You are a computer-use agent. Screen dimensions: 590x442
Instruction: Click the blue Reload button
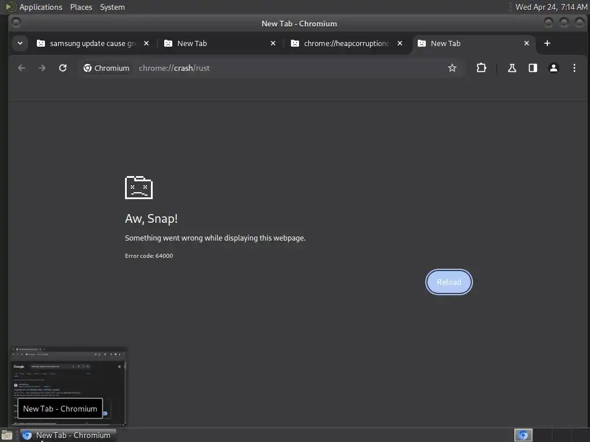click(x=449, y=282)
